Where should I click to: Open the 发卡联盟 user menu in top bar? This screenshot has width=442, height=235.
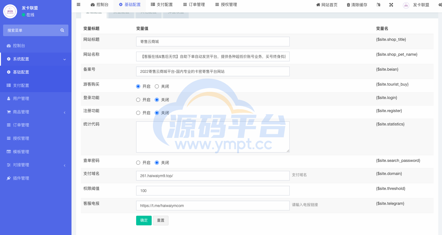[416, 5]
